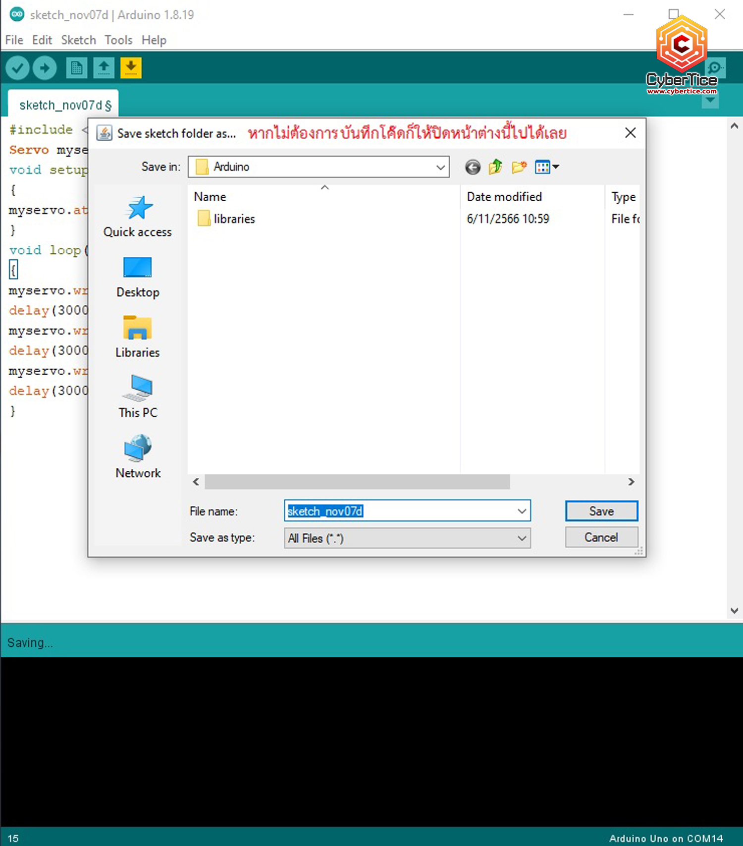Viewport: 743px width, 846px height.
Task: Open the View Menu icon dropdown
Action: 547,168
